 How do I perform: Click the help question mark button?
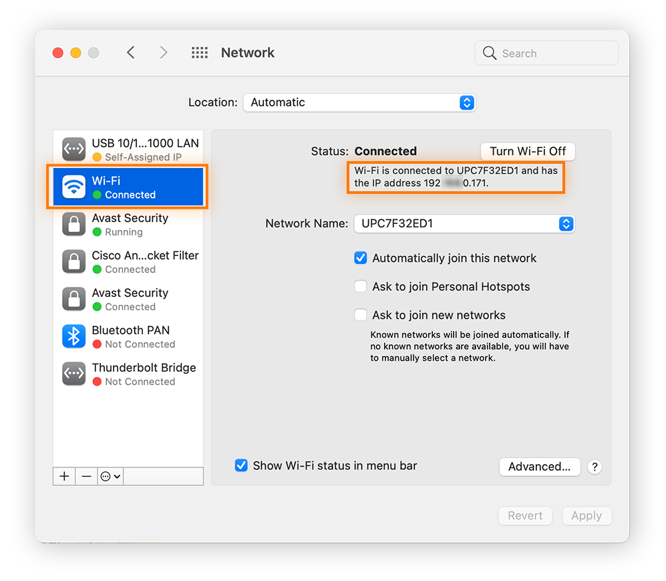pos(594,467)
